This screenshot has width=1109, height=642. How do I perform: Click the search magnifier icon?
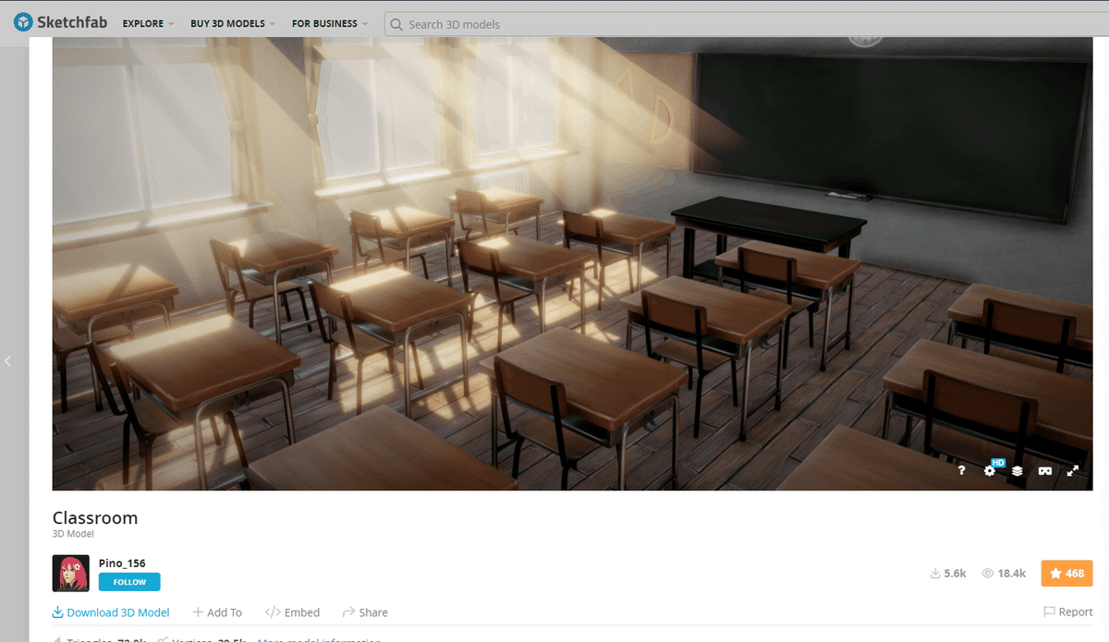click(x=397, y=24)
